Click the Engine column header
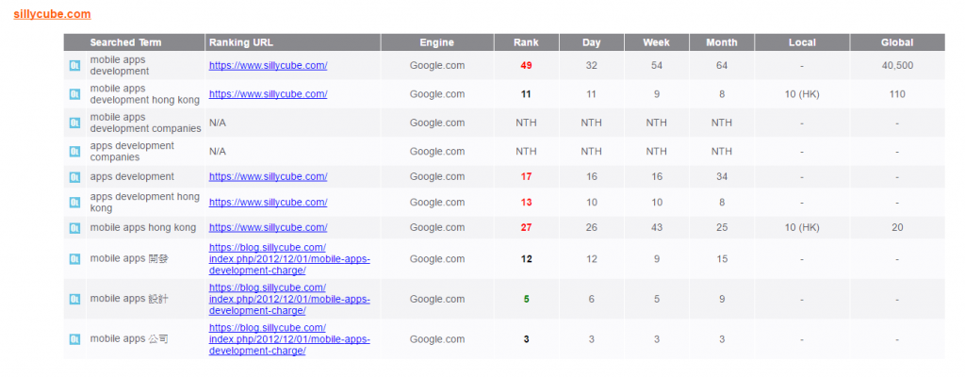Viewport: 965px width, 377px height. 437,42
